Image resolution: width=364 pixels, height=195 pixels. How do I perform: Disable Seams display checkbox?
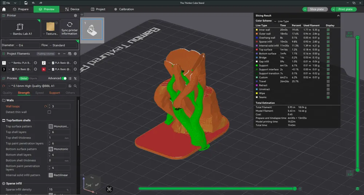(328, 97)
